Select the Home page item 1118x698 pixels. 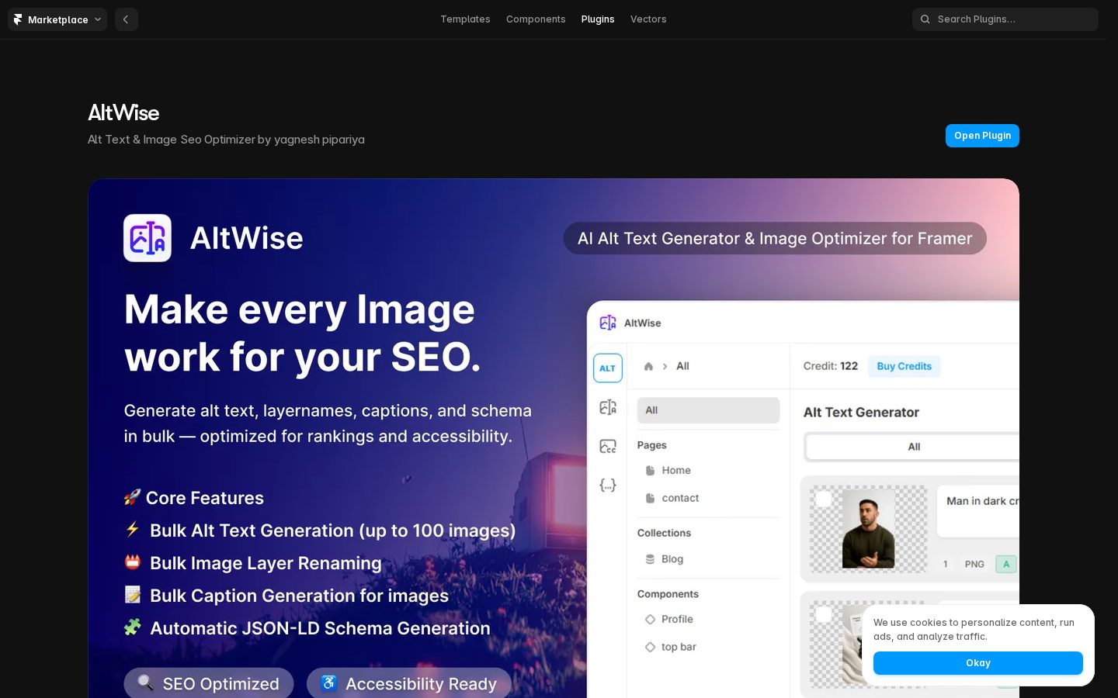tap(668, 471)
